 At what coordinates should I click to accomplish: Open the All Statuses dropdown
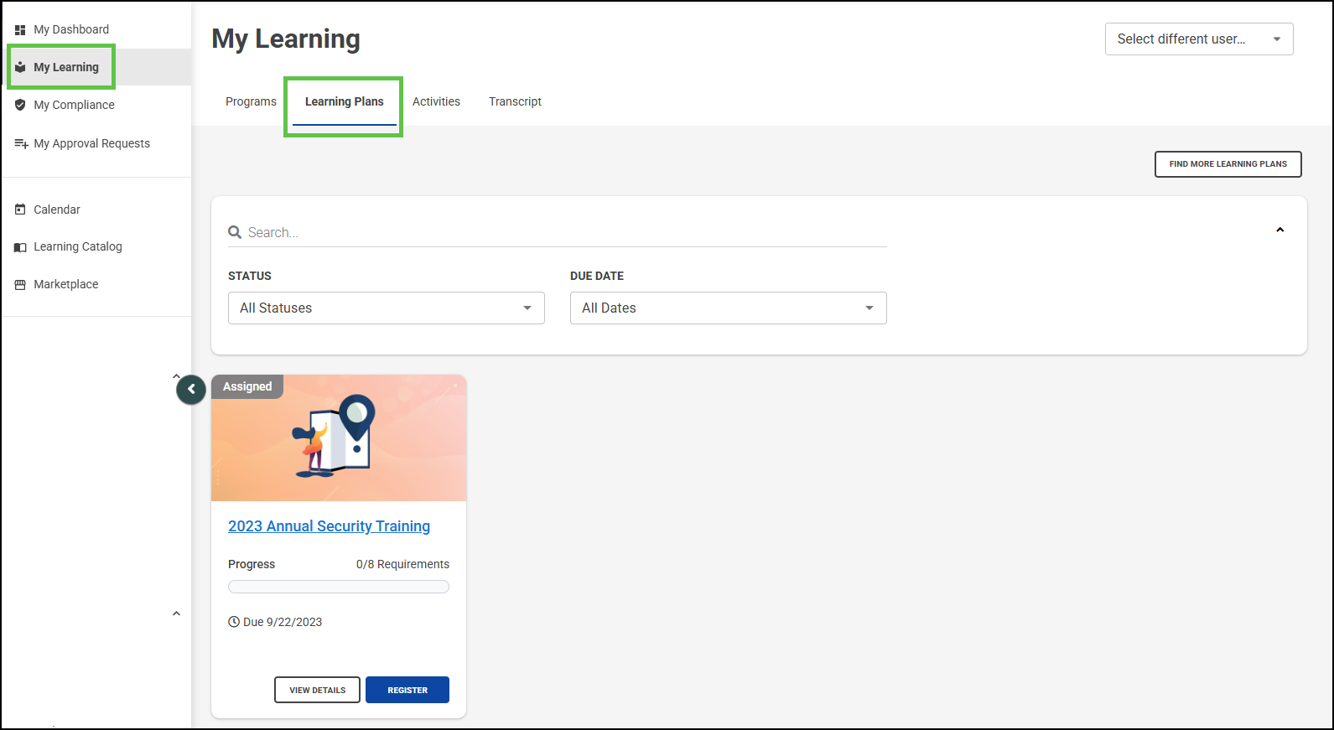(x=386, y=308)
